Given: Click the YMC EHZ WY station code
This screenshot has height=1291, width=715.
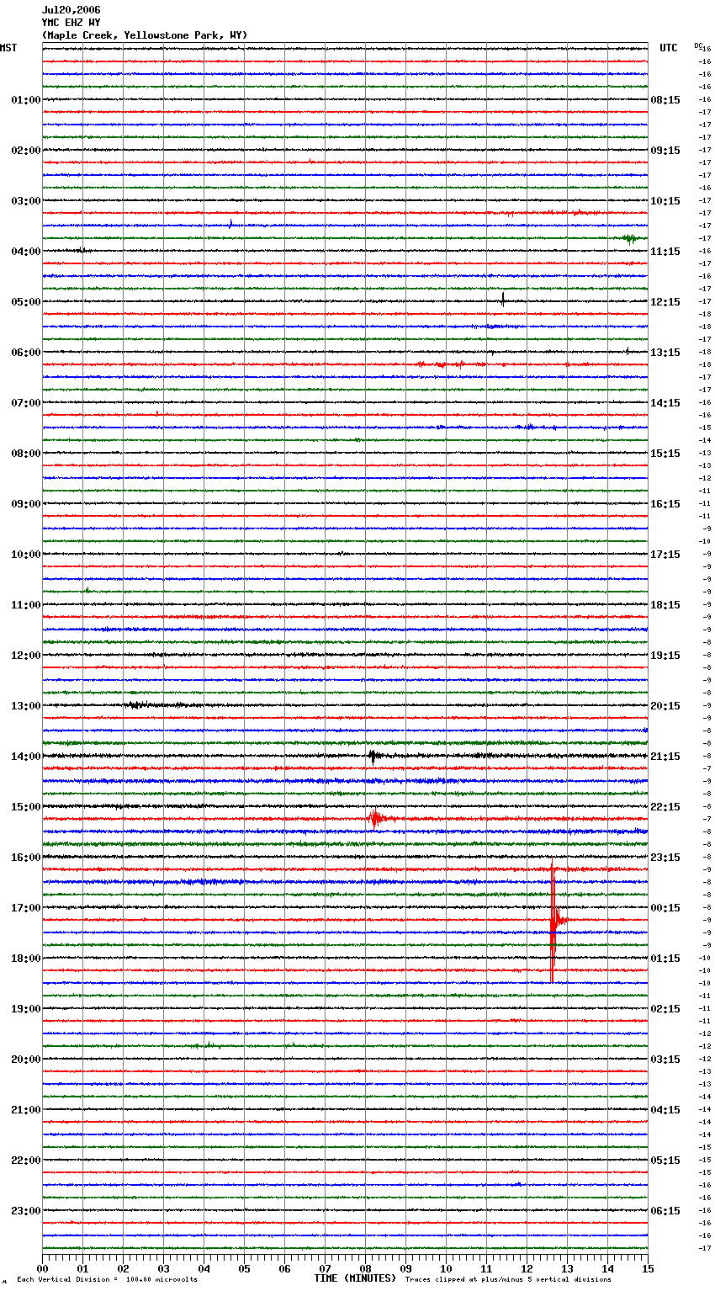Looking at the screenshot, I should 71,23.
